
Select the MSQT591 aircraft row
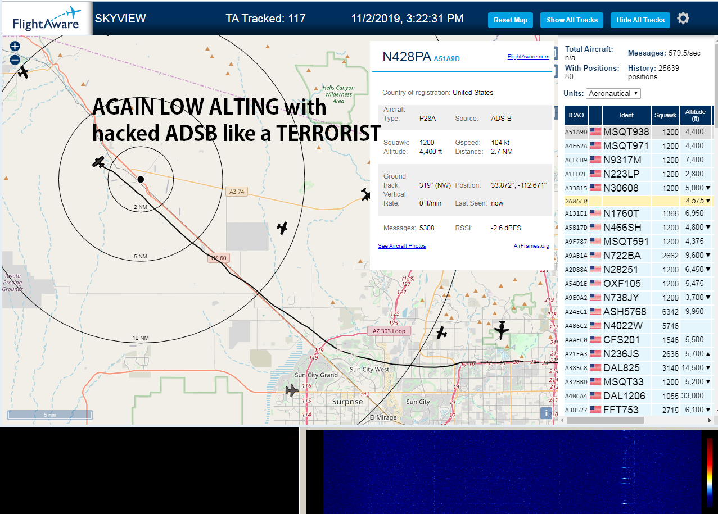point(639,242)
